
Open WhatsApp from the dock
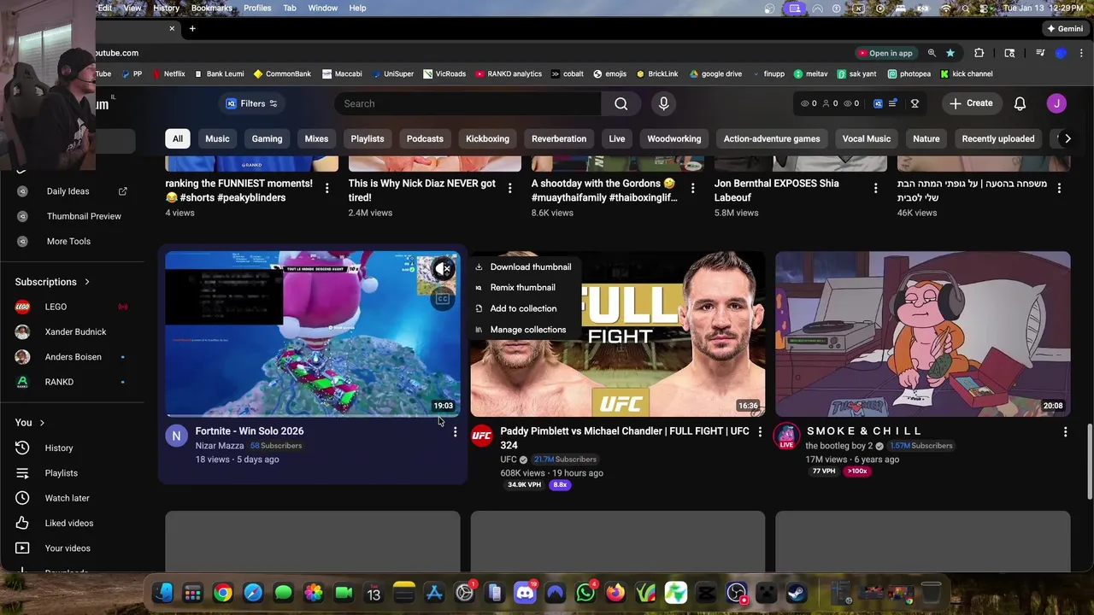pyautogui.click(x=585, y=592)
